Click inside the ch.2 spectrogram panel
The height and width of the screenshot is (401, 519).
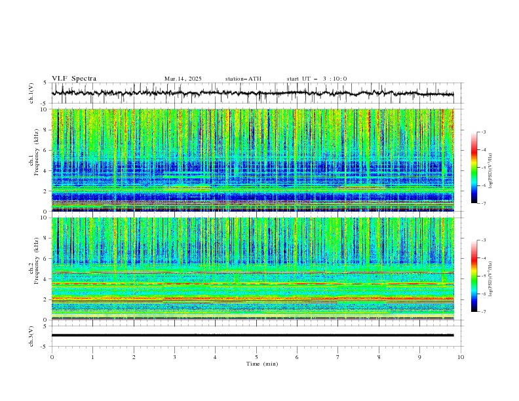pos(252,269)
